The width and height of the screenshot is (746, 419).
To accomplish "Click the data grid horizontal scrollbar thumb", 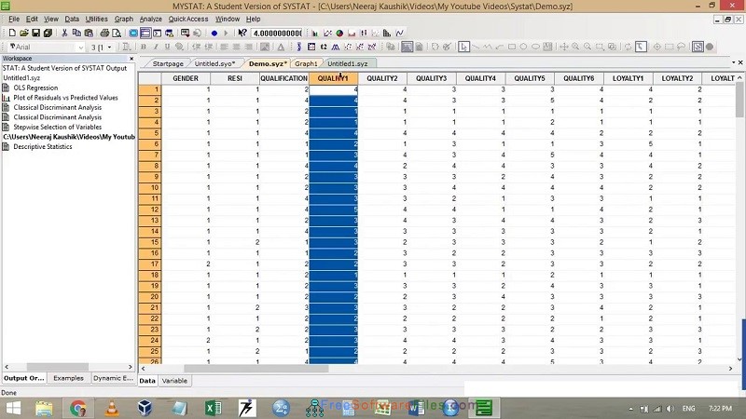I will [x=256, y=369].
